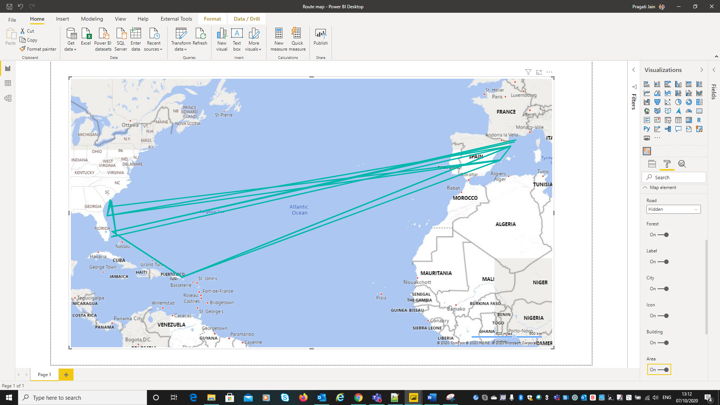Select the card (123) visual
Image resolution: width=720 pixels, height=405 pixels.
(699, 111)
